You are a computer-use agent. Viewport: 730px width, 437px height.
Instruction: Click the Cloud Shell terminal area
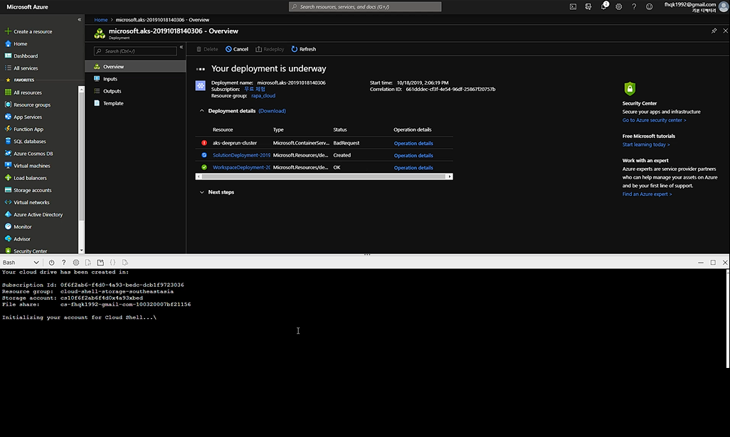tap(363, 352)
